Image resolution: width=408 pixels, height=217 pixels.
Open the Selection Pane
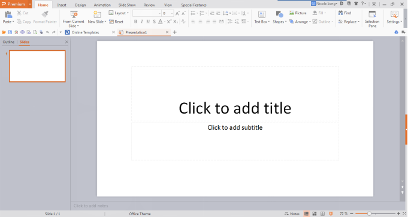pos(372,19)
